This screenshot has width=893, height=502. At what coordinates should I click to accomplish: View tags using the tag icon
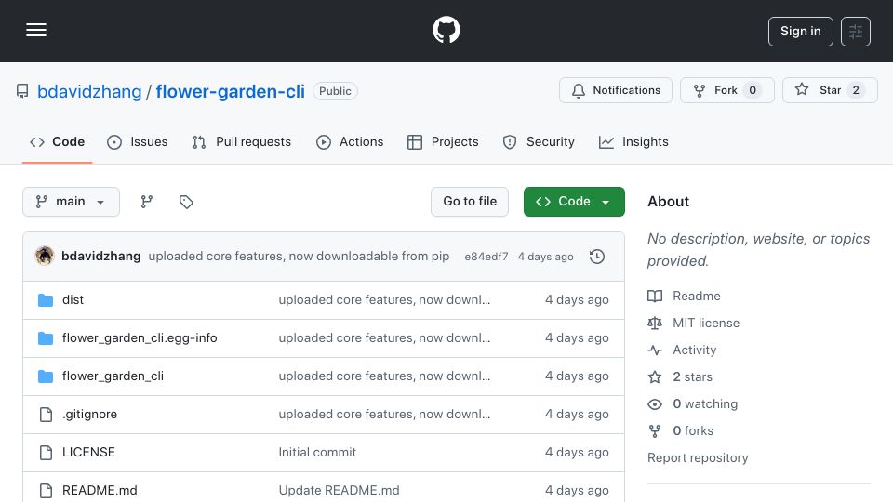[x=186, y=202]
